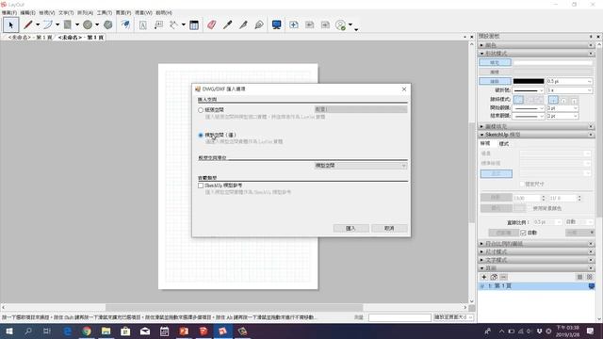The width and height of the screenshot is (603, 339).
Task: Pick the Style eyedropper tool
Action: pos(227,25)
